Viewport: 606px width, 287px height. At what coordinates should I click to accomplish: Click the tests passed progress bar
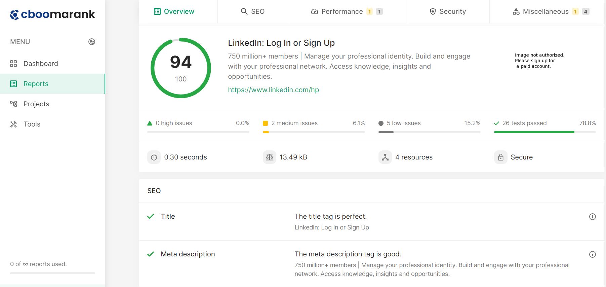click(x=545, y=132)
